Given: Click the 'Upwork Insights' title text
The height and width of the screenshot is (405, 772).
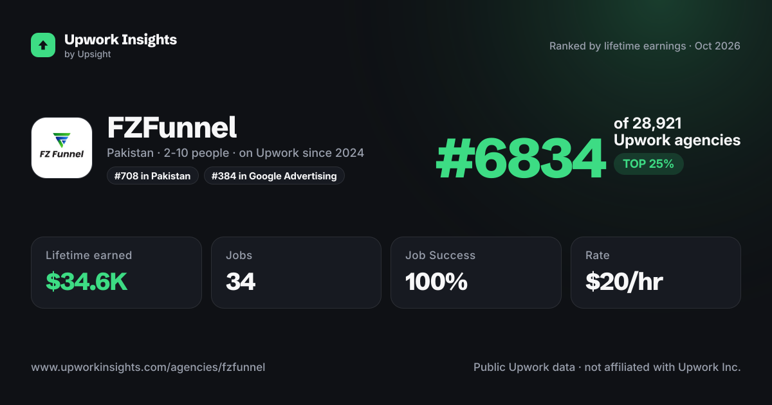Looking at the screenshot, I should tap(120, 39).
